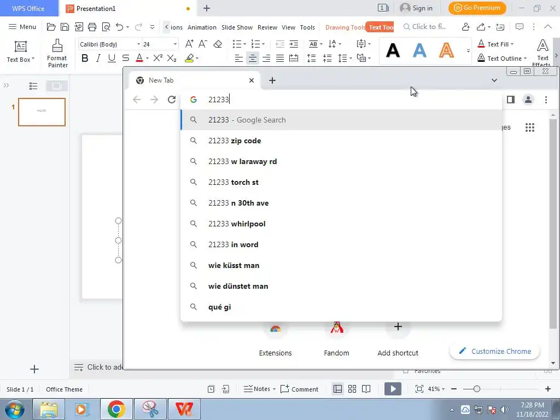
Task: Open the Slide Show ribbon tab
Action: (x=237, y=27)
